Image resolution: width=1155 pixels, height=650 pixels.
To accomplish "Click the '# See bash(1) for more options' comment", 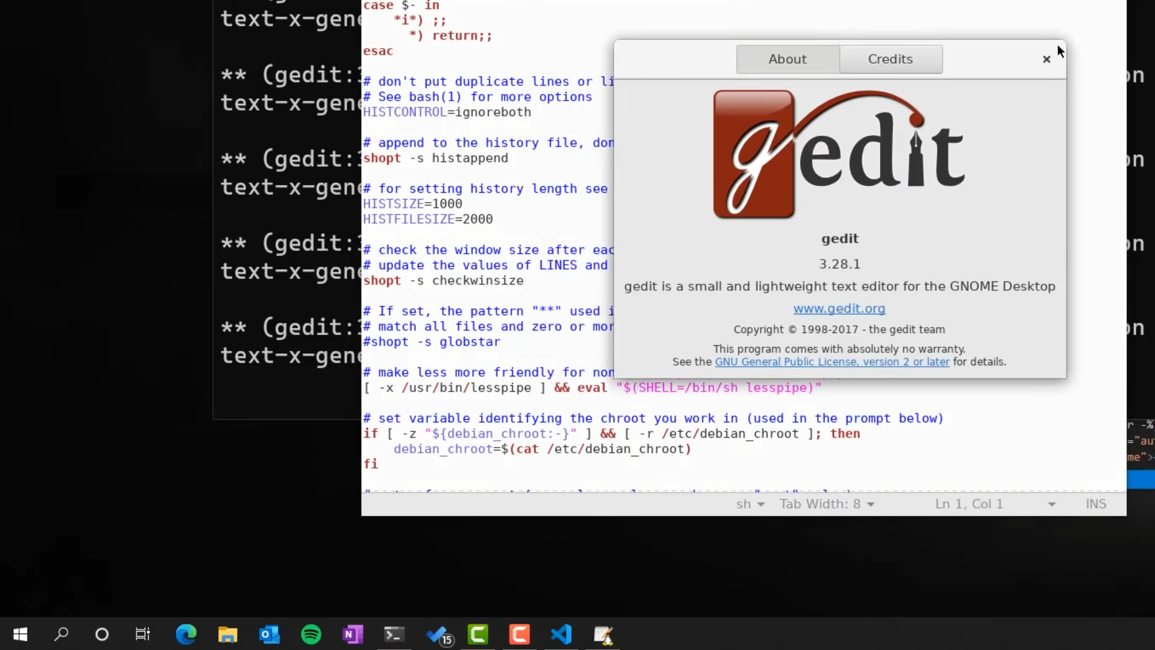I will point(477,97).
